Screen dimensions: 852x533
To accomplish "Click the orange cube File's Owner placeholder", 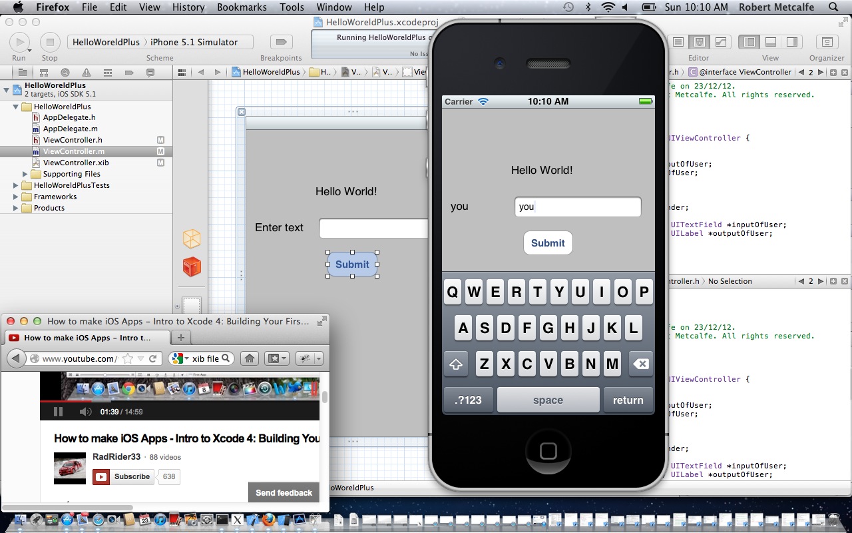I will 192,239.
